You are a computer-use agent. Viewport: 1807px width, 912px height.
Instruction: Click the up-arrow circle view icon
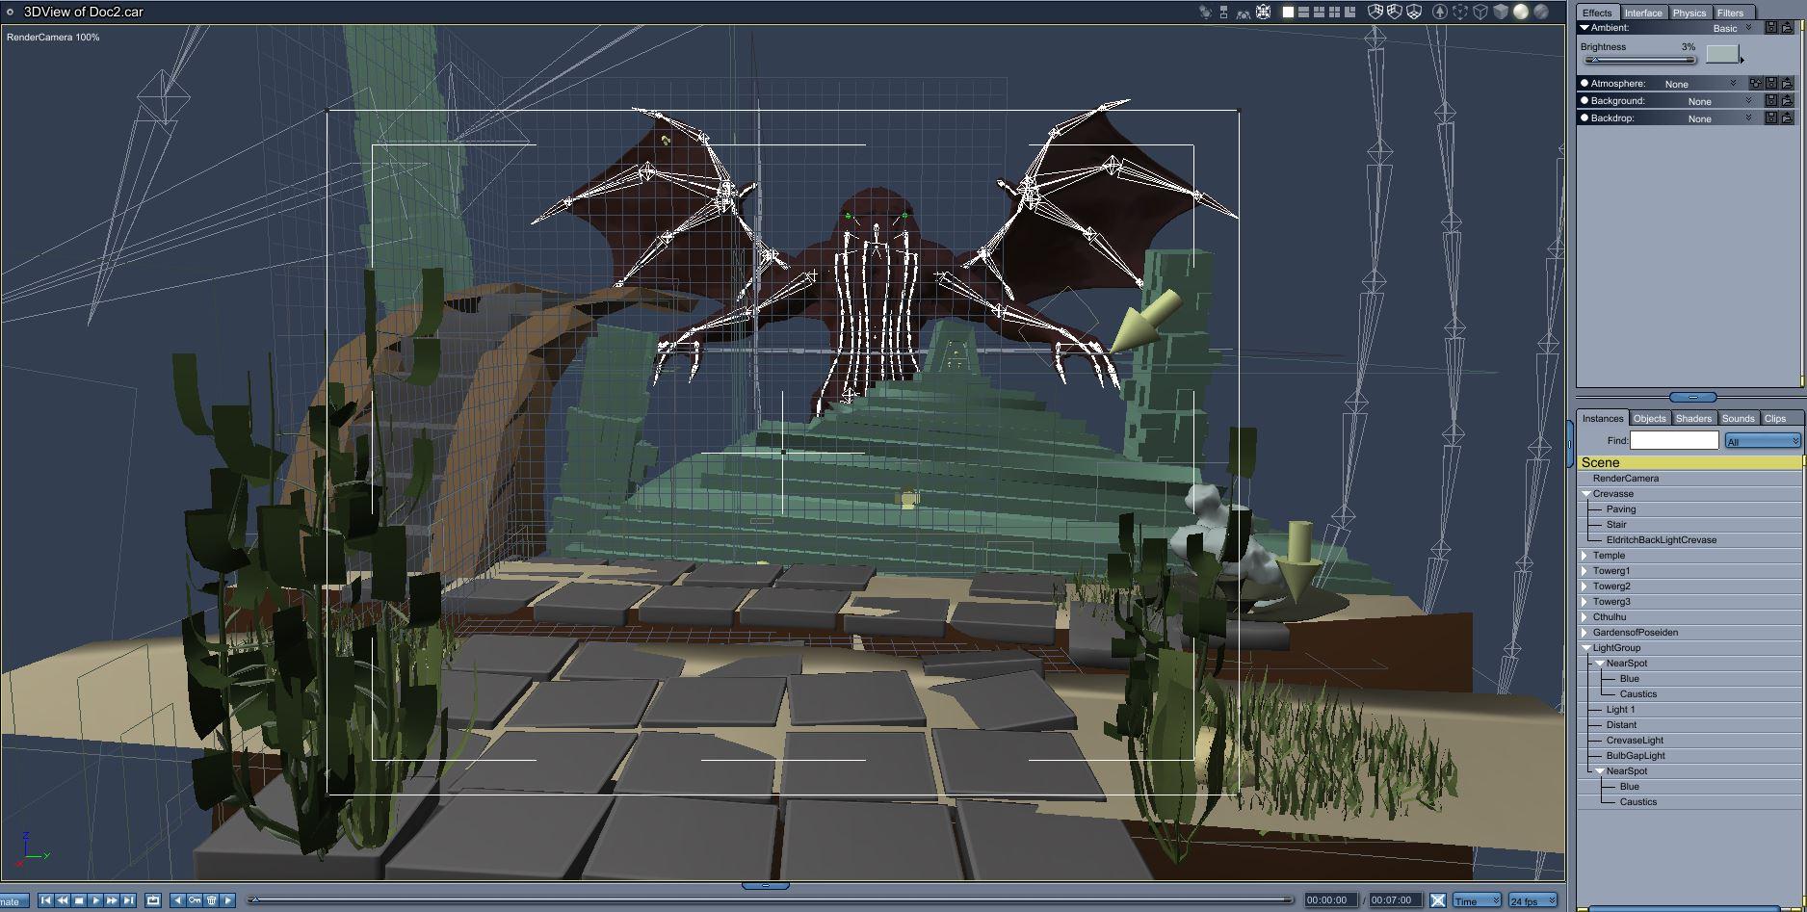pos(1440,13)
